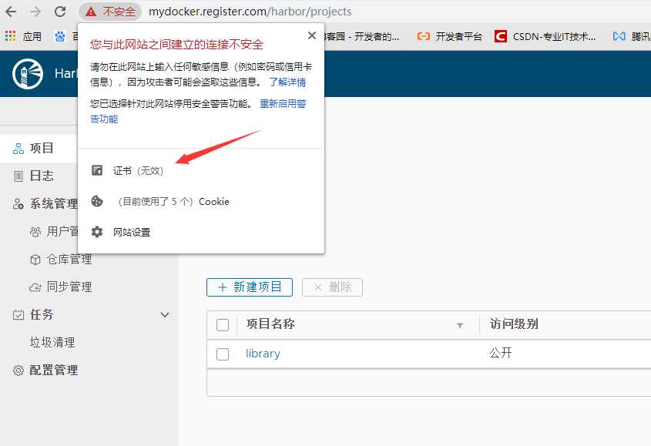Check the checkbox beside the library project
The width and height of the screenshot is (651, 446).
(222, 353)
